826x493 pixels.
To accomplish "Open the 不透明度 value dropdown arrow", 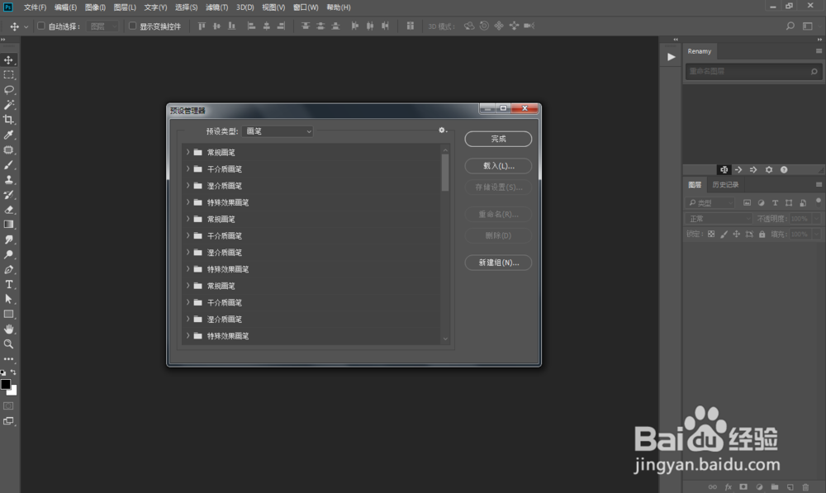I will tap(817, 219).
